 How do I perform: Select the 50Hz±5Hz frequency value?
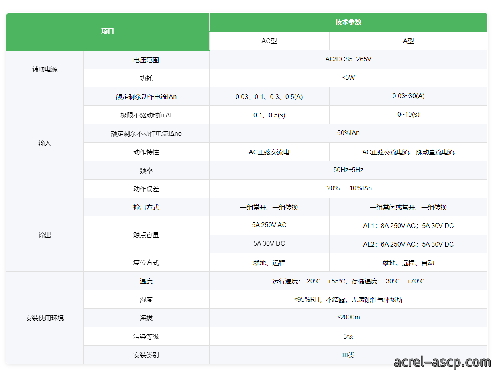click(348, 170)
